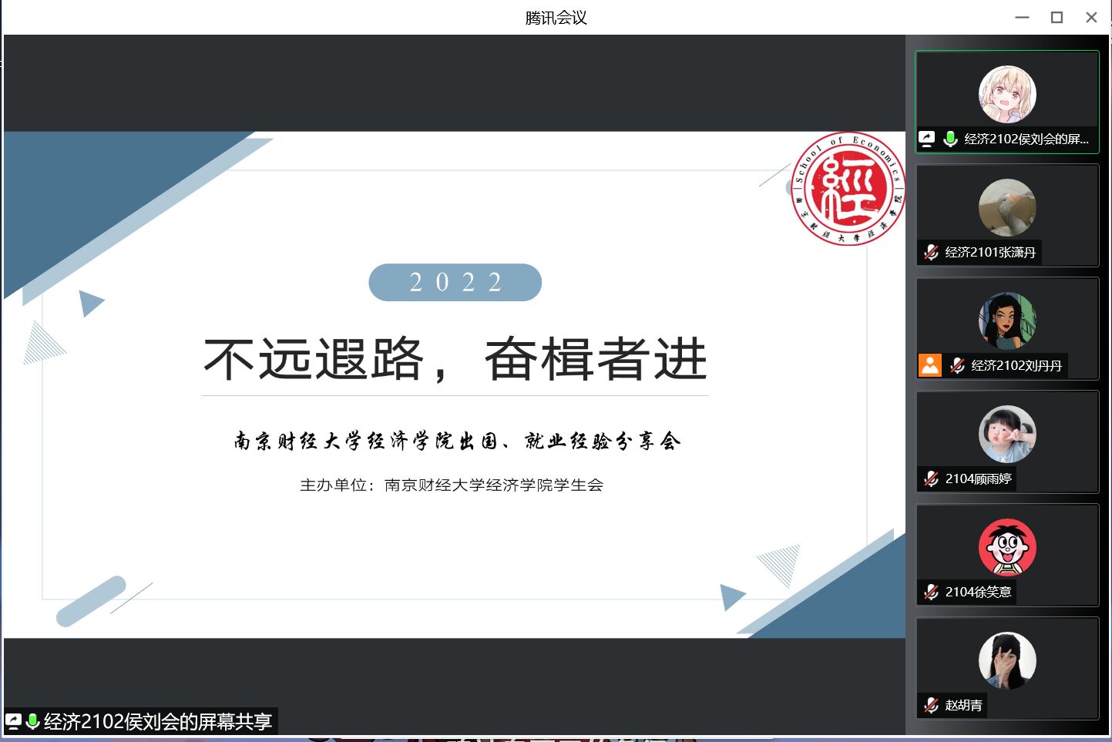This screenshot has height=742, width=1112.
Task: Select 赵胡青's participant avatar
Action: pyautogui.click(x=1007, y=660)
